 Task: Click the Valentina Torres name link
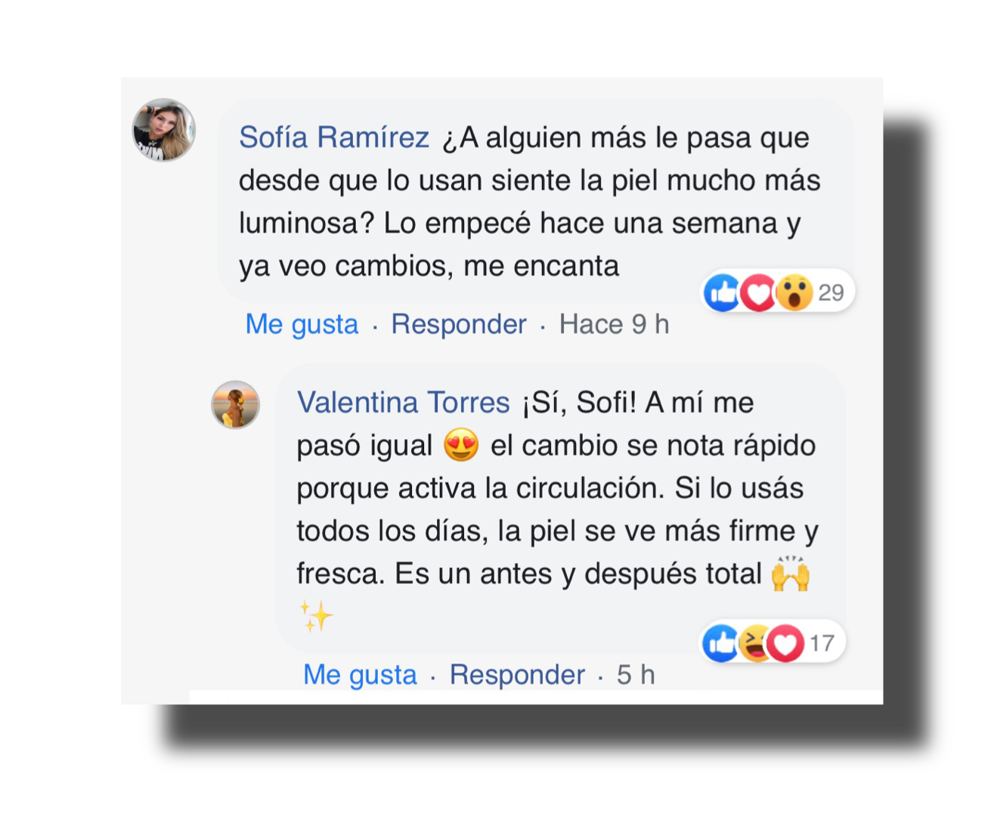(x=403, y=402)
